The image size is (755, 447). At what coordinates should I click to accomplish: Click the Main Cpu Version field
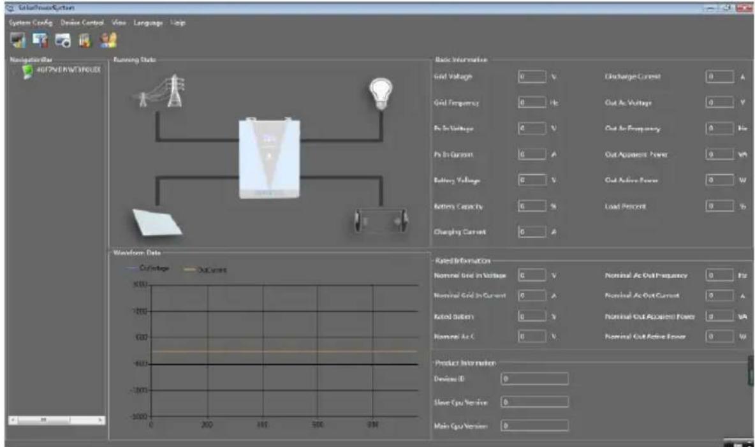pos(534,425)
